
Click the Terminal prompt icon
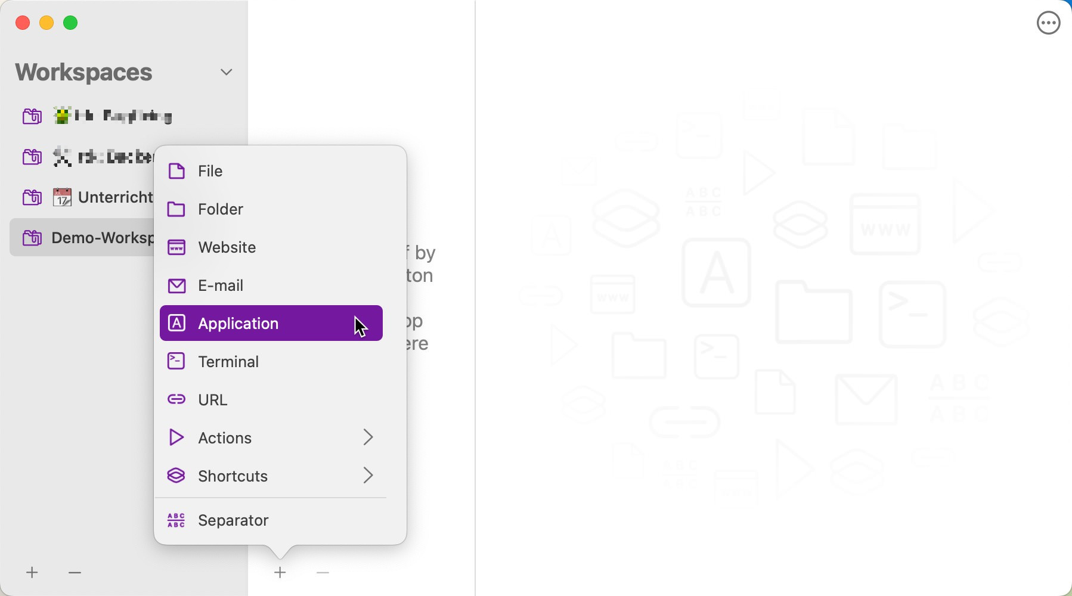coord(176,361)
